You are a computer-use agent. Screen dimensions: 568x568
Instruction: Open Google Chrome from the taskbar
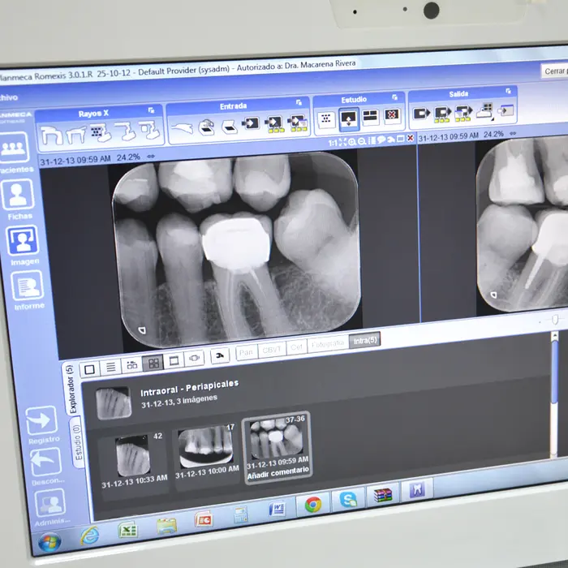[x=313, y=504]
